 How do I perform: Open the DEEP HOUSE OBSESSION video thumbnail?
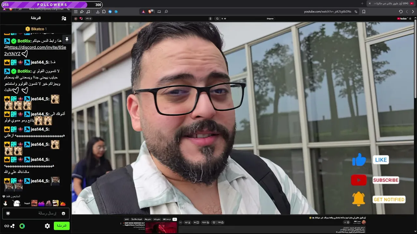[x=161, y=227]
